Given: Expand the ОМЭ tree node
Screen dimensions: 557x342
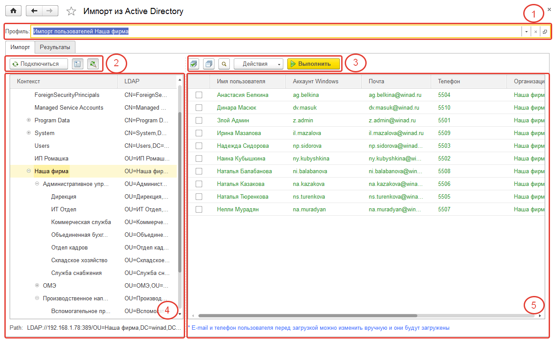Looking at the screenshot, I should click(37, 285).
